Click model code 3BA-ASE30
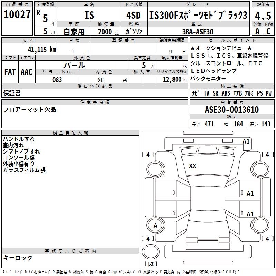Screen dimensions: 276x276 pos(198,32)
